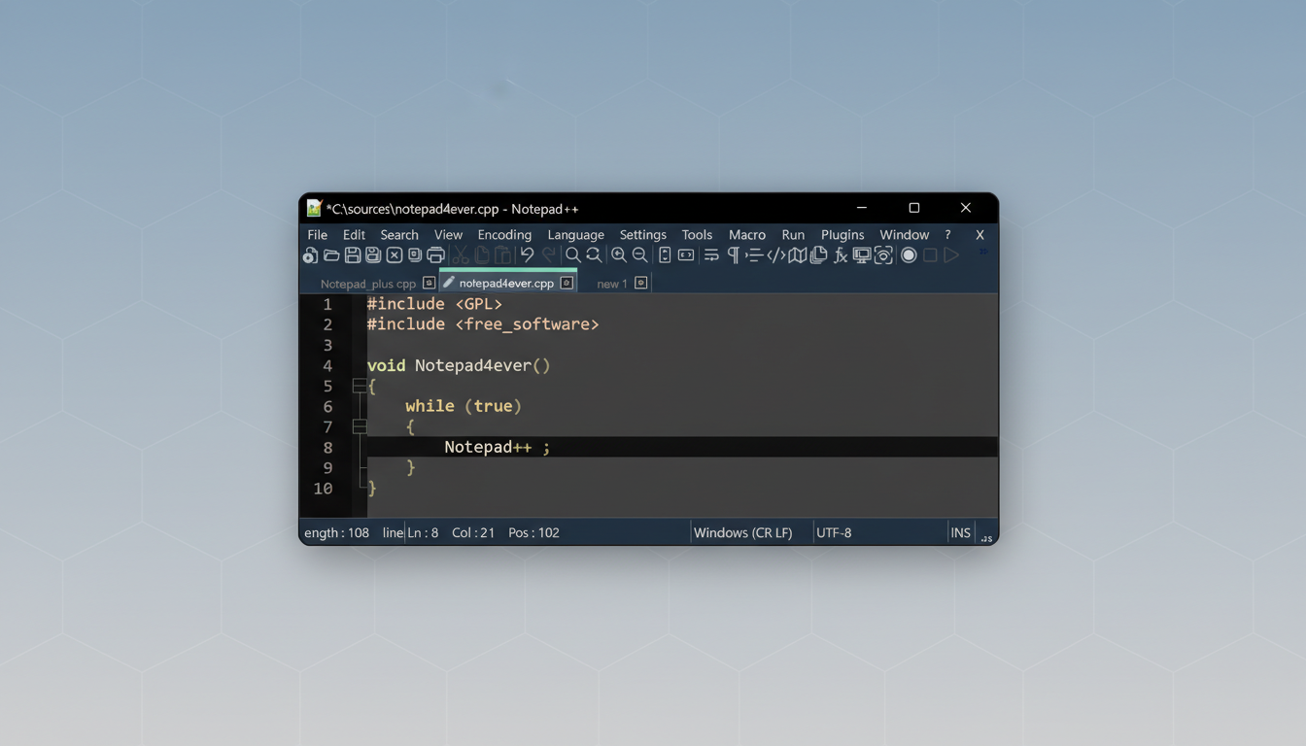
Task: Open the Find and Replace toolbar icon
Action: (x=594, y=254)
